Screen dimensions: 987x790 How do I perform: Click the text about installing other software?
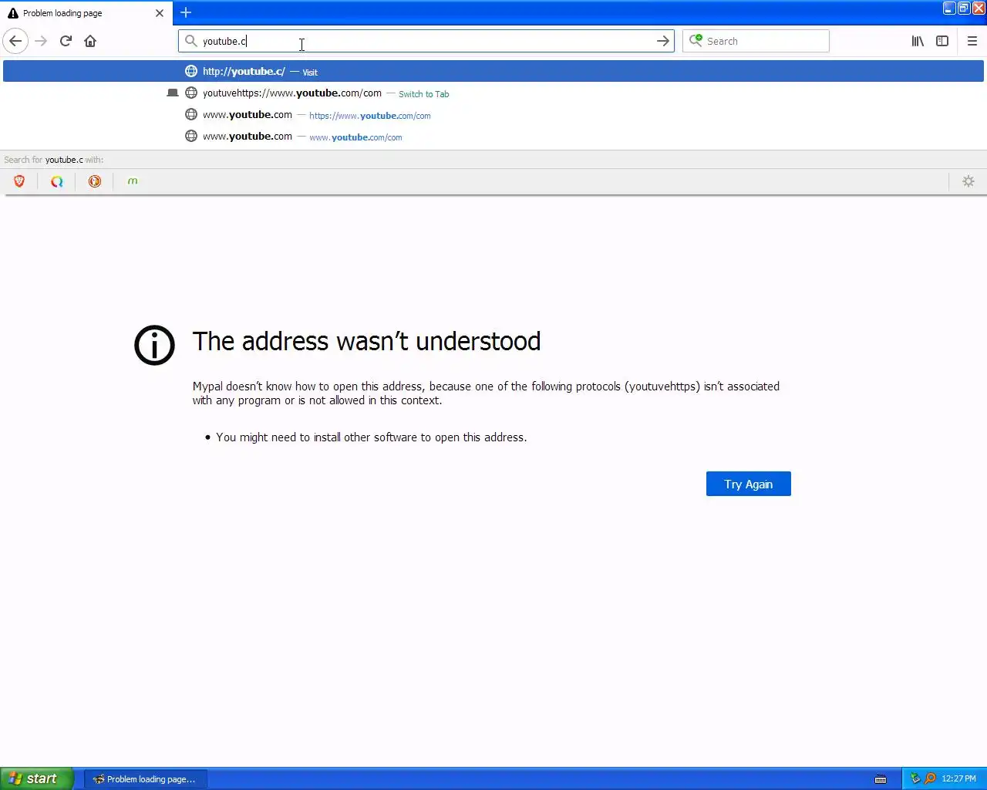[371, 437]
